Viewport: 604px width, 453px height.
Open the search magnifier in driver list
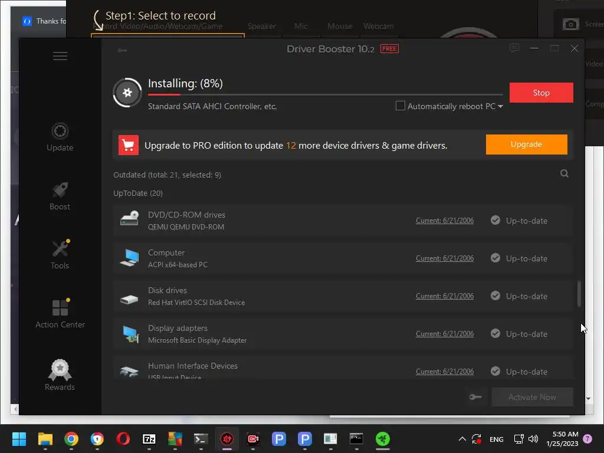point(564,173)
